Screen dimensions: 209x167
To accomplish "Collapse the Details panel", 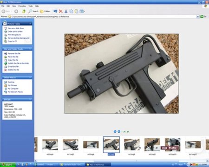I will click(30, 99).
